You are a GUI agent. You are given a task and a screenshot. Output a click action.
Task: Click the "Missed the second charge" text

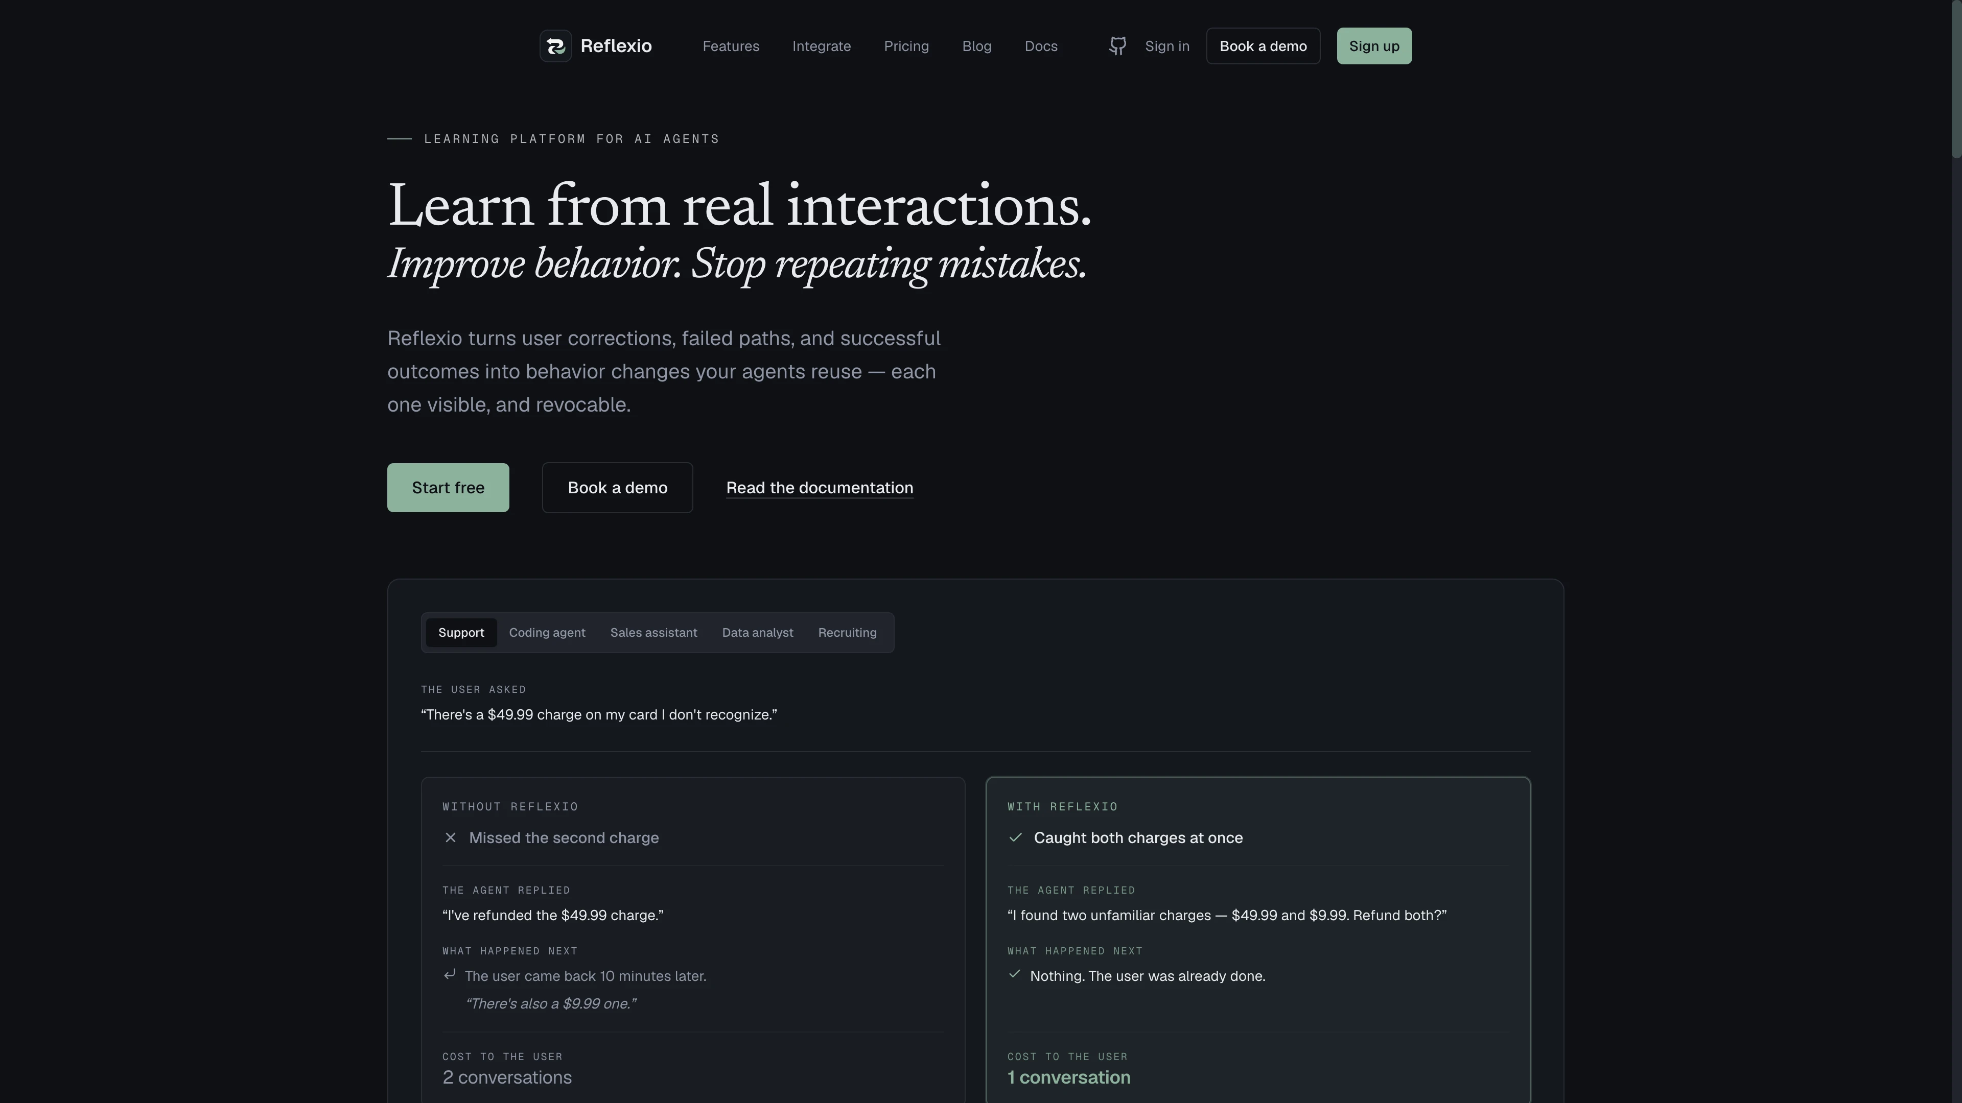(565, 838)
